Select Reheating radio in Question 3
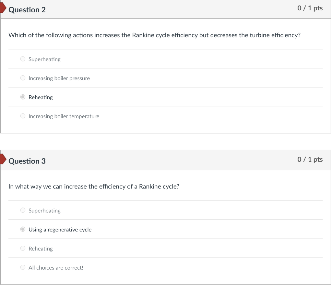The width and height of the screenshot is (332, 288). pos(23,248)
